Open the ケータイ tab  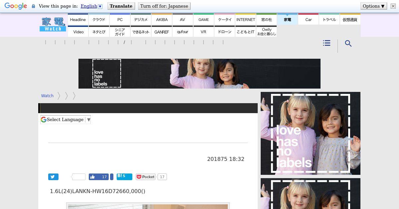pyautogui.click(x=224, y=19)
